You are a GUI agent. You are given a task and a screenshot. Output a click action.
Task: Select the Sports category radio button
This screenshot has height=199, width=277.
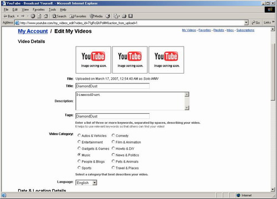tap(79, 167)
